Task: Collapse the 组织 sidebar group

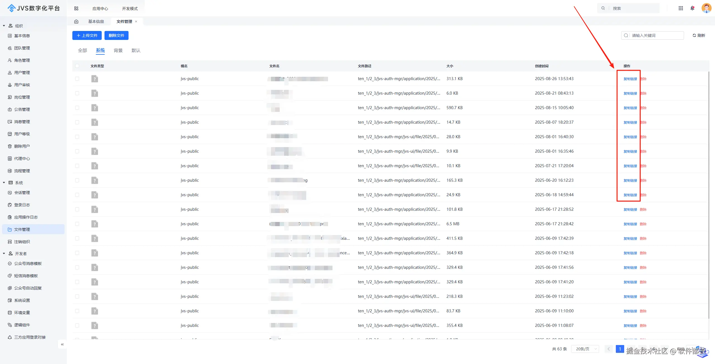Action: click(4, 26)
